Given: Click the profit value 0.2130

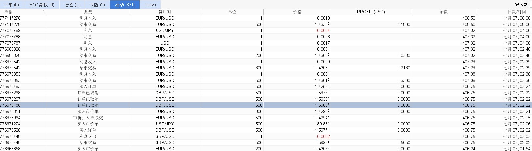Looking at the screenshot, I should pos(403,68).
